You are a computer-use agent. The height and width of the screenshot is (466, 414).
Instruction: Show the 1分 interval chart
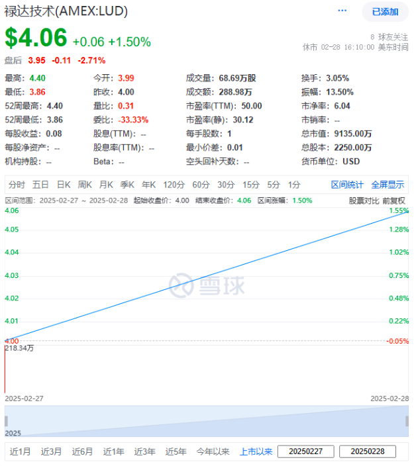coord(294,185)
